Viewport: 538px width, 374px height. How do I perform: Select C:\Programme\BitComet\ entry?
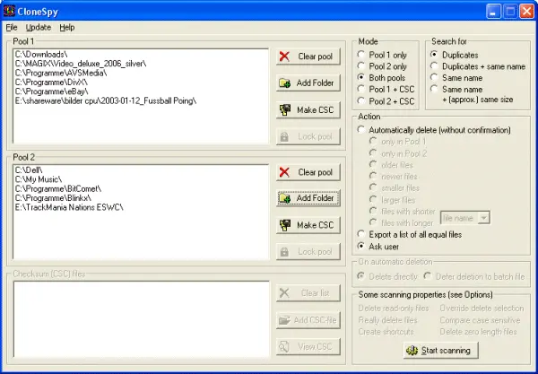[58, 188]
